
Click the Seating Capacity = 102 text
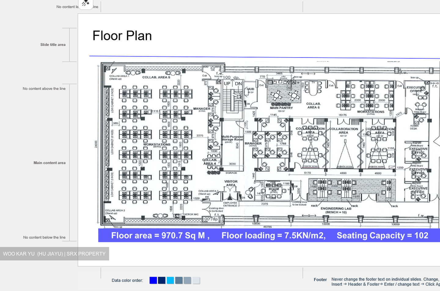(382, 235)
